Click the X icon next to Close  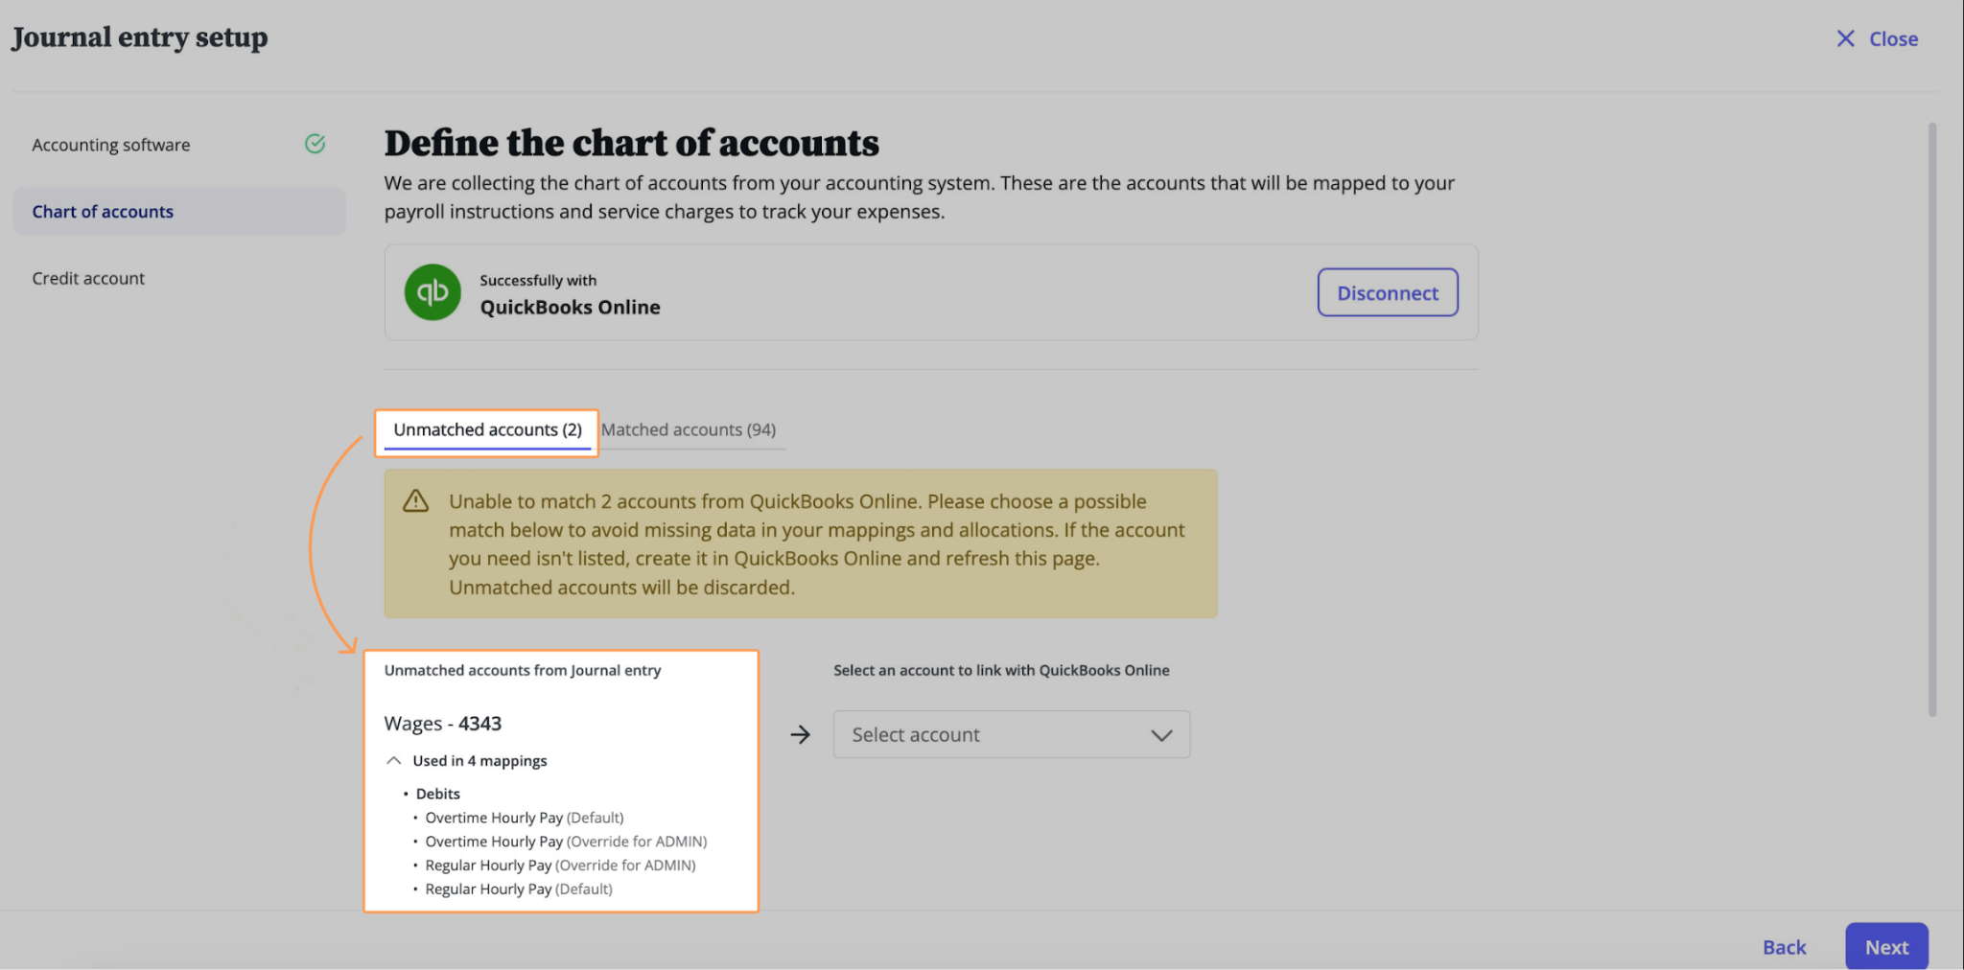[x=1845, y=38]
